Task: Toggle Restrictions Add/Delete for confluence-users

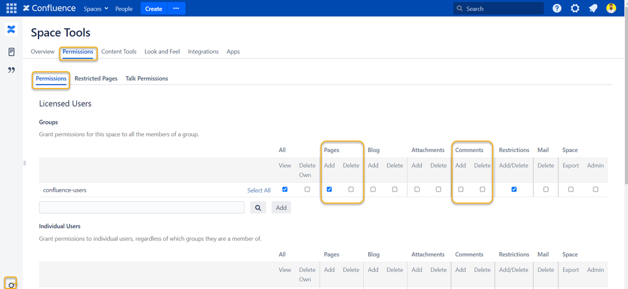Action: pos(514,190)
